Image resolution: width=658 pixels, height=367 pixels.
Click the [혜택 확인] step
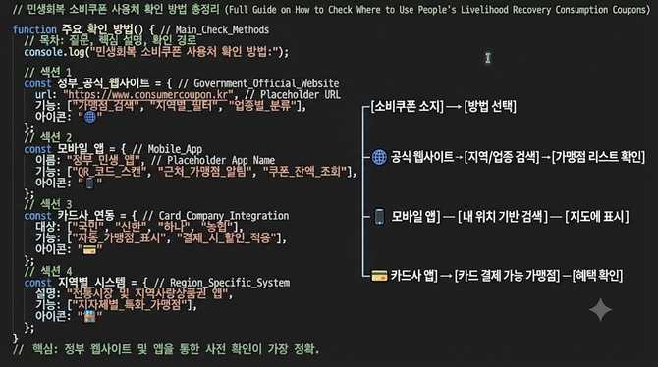coord(597,276)
